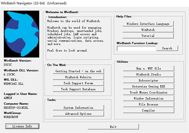Open the Window Information utility
Image resolution: width=189 pixels, height=133 pixels.
148,99
